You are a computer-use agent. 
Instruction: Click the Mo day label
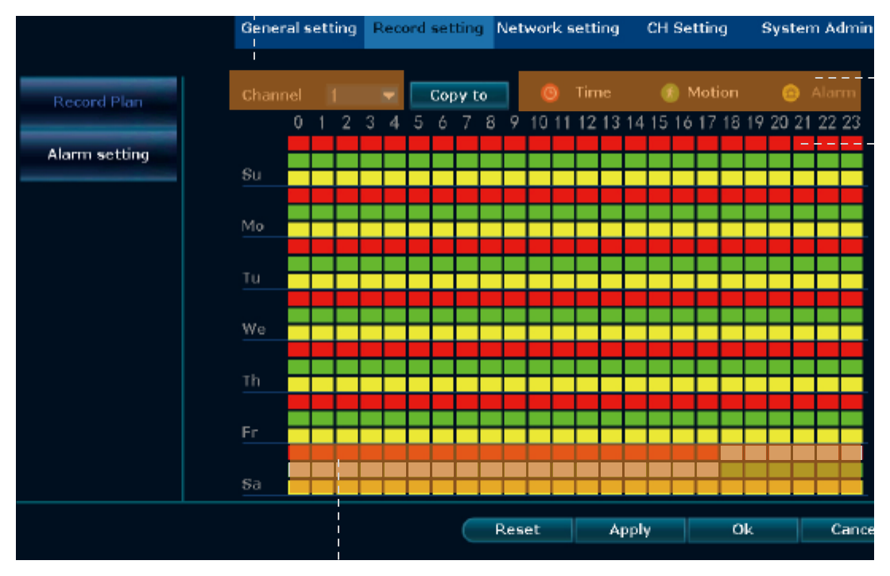click(x=253, y=226)
